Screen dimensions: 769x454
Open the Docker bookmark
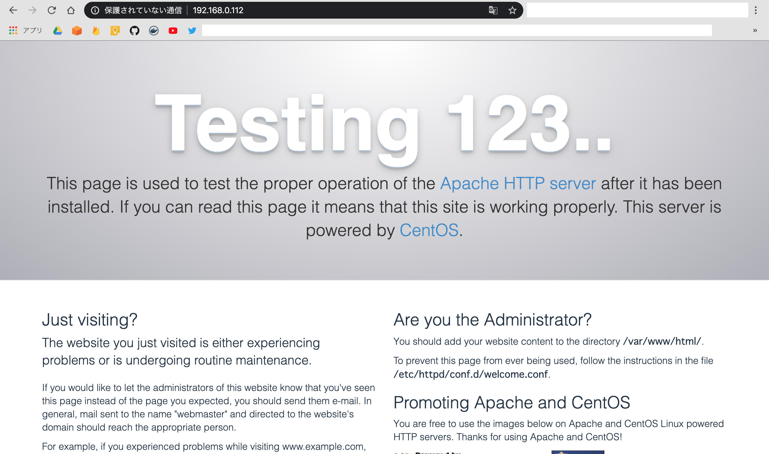[153, 31]
